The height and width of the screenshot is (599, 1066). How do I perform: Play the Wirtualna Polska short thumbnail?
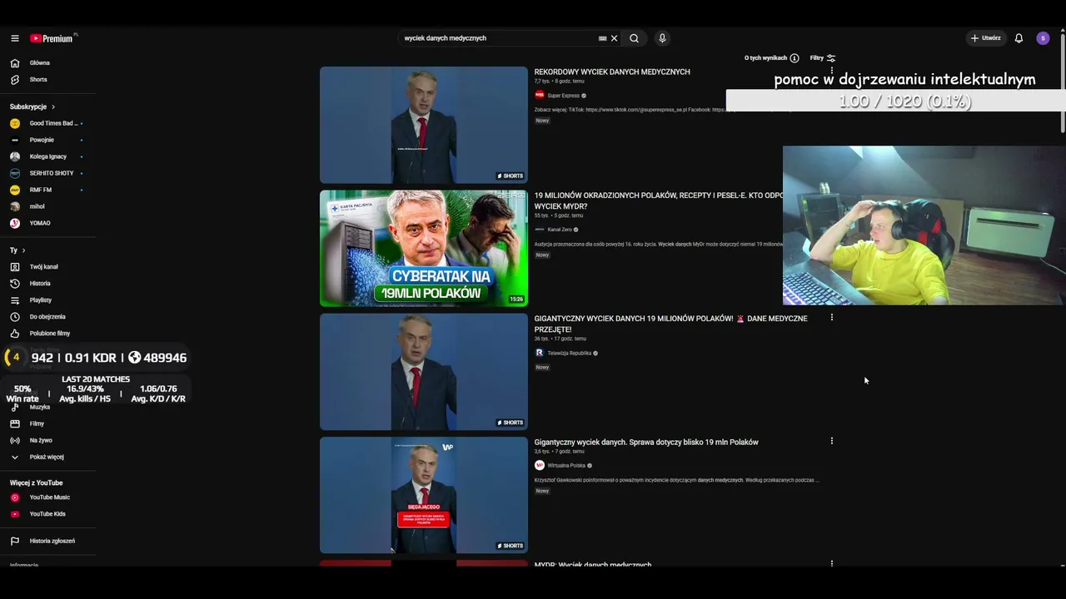[x=424, y=495]
